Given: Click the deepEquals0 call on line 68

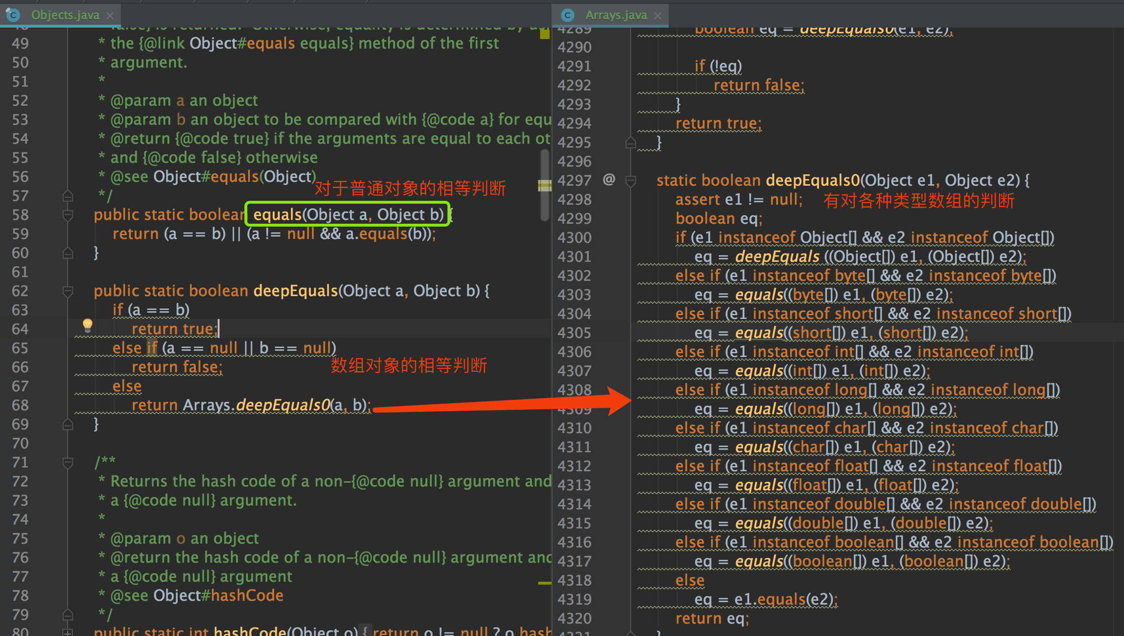Looking at the screenshot, I should coord(283,405).
